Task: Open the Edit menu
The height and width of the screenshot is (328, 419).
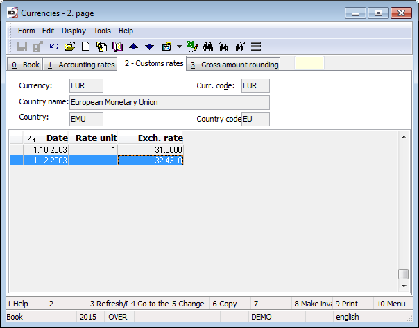Action: click(48, 31)
